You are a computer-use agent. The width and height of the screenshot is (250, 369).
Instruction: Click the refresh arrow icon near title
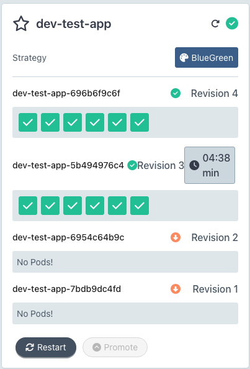click(215, 24)
